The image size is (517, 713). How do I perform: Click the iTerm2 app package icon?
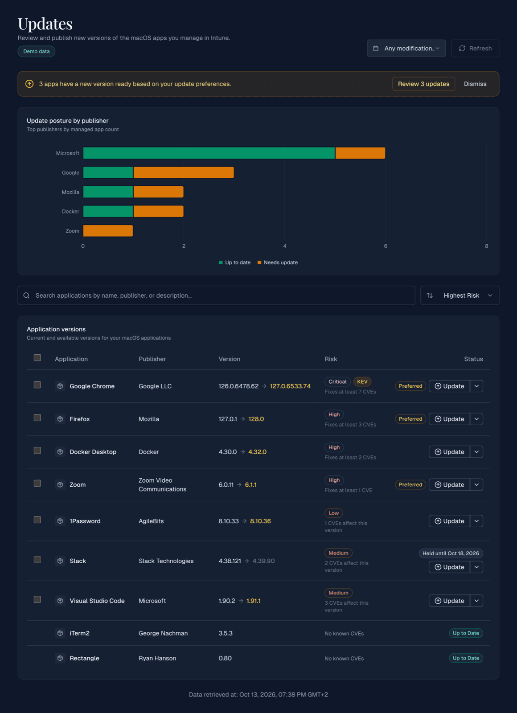click(x=60, y=633)
